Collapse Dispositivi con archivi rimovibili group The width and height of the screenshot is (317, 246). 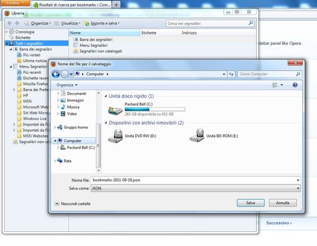pos(106,123)
